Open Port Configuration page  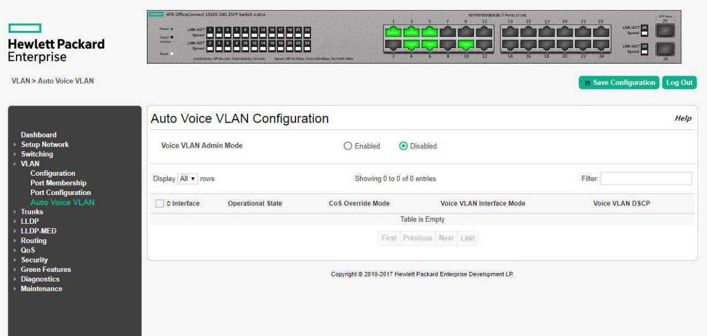(x=61, y=192)
